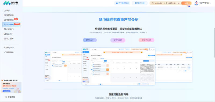Image resolution: width=215 pixels, height=102 pixels.
Task: Click the info icon beside 制作本数
Action: (x=153, y=3)
